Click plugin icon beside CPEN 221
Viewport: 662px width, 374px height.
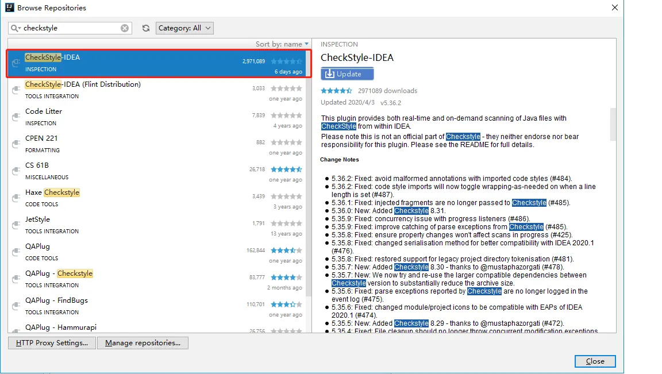pos(16,144)
